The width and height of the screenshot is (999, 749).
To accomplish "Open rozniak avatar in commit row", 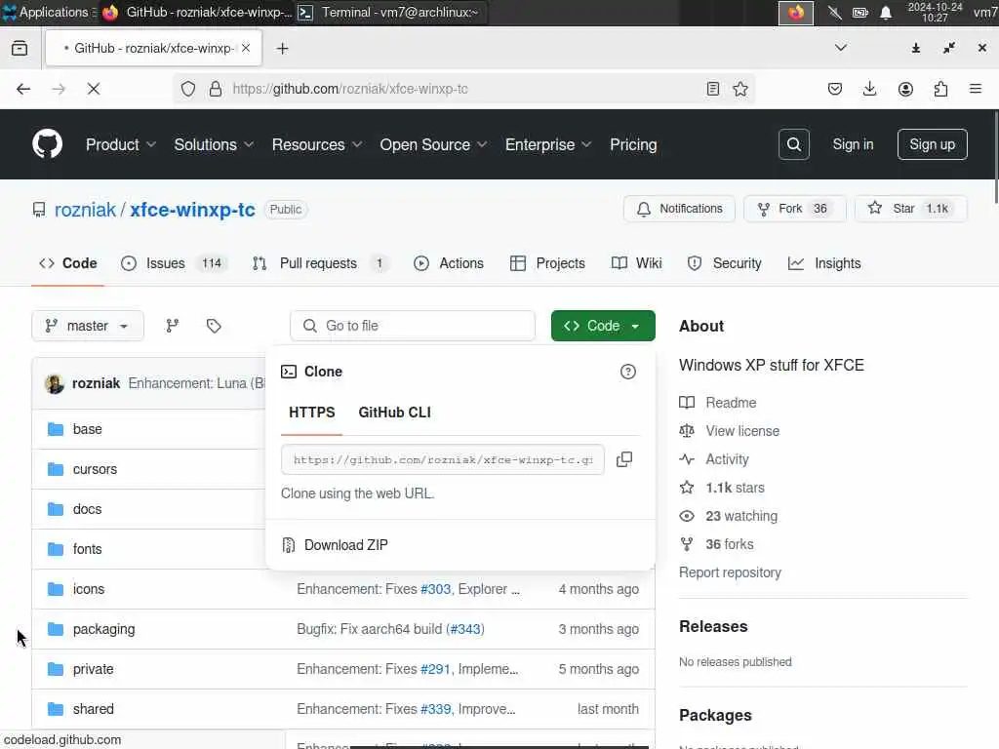I will pyautogui.click(x=55, y=383).
